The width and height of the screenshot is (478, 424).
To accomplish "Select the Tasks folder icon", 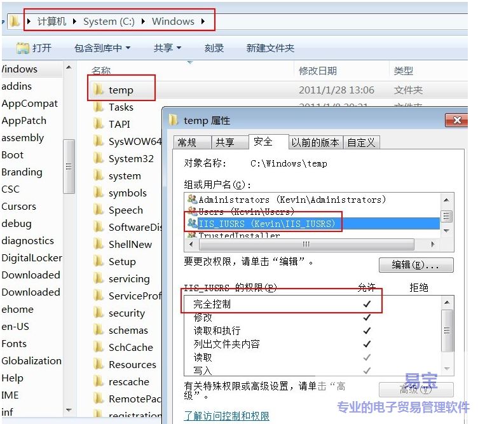I will click(99, 107).
